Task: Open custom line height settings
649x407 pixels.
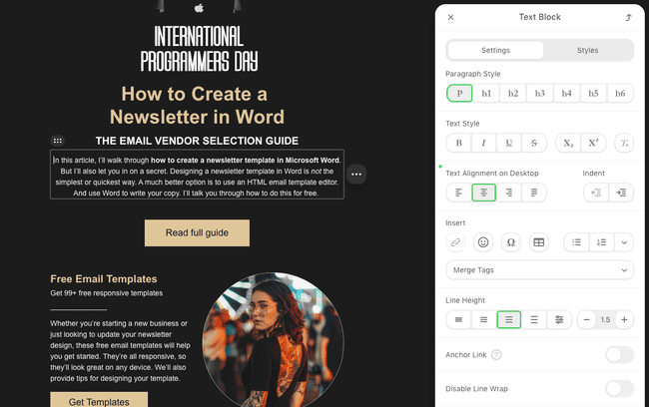Action: pos(559,319)
